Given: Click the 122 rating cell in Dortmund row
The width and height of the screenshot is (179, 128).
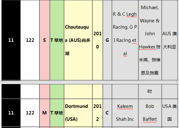Looking at the screenshot, I should point(30,113).
